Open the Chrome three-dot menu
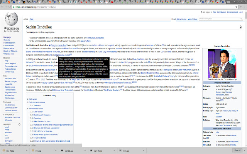 click(244, 7)
